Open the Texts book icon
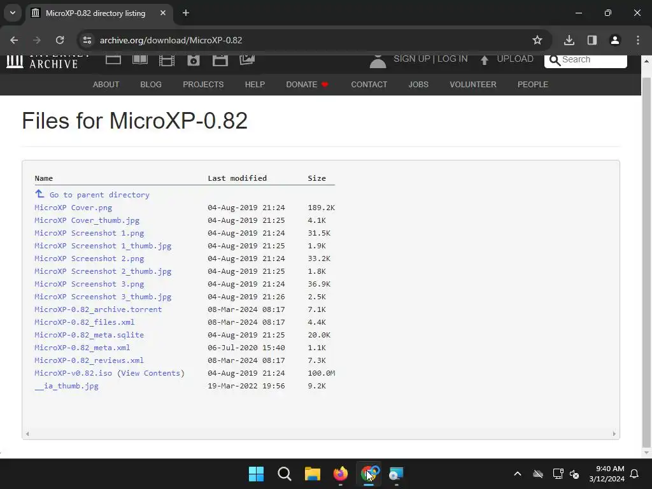Screen dimensions: 652x489 pyautogui.click(x=139, y=60)
